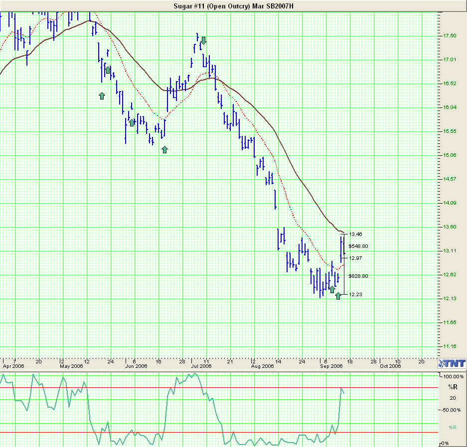Click the 15.55 price axis label
The image size is (467, 447).
pyautogui.click(x=450, y=131)
